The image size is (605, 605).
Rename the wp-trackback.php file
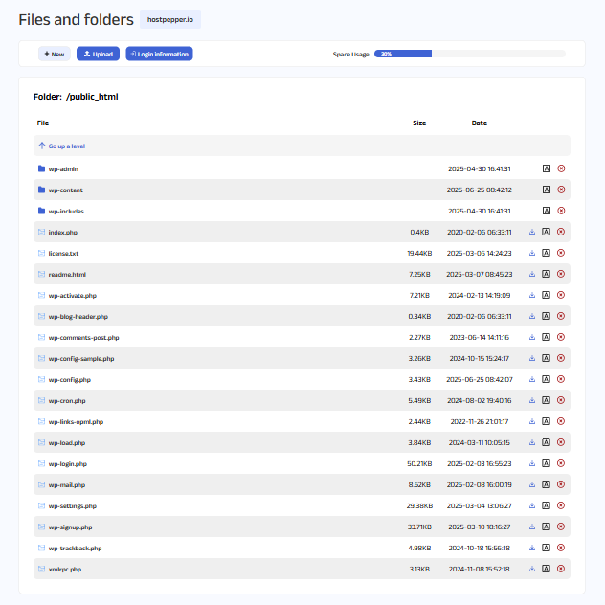tap(546, 548)
